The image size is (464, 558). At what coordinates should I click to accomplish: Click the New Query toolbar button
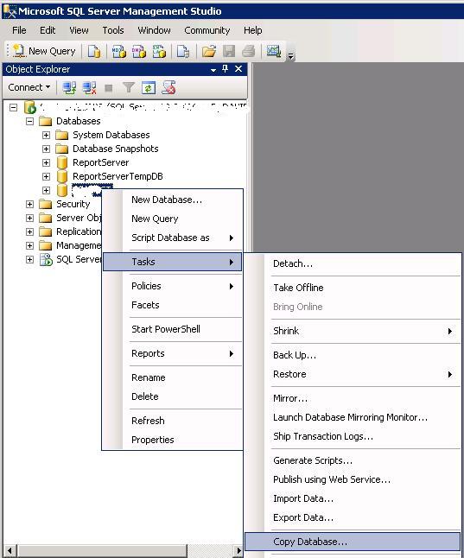44,51
